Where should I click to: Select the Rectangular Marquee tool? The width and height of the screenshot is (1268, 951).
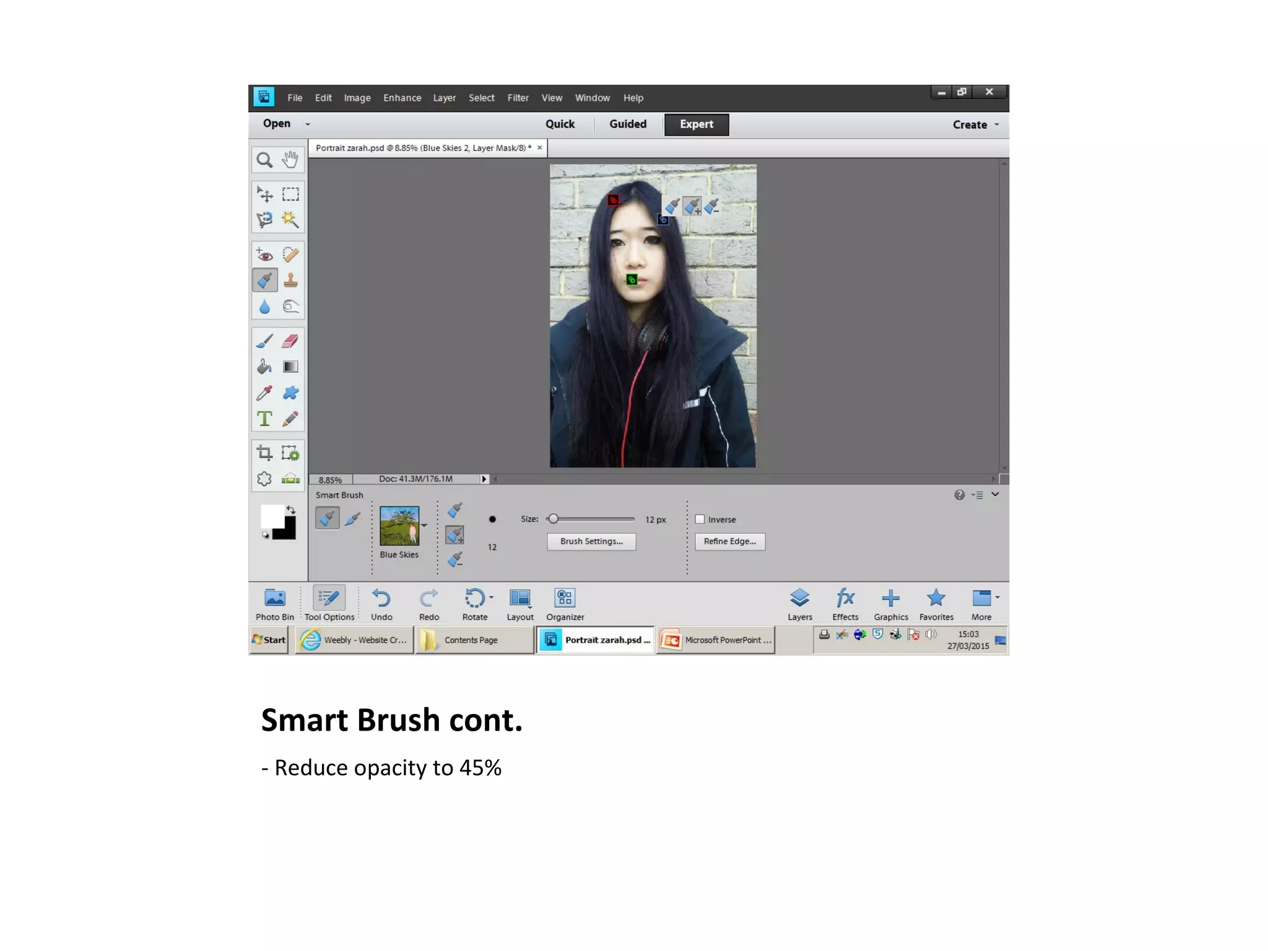(290, 194)
